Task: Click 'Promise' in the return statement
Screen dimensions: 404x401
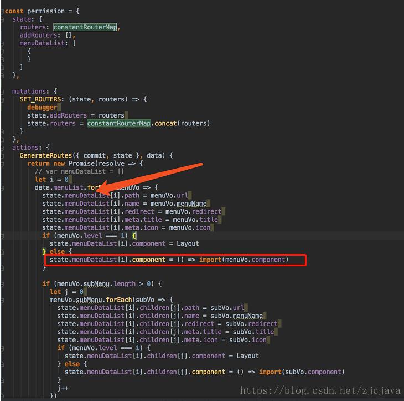Action: point(81,164)
